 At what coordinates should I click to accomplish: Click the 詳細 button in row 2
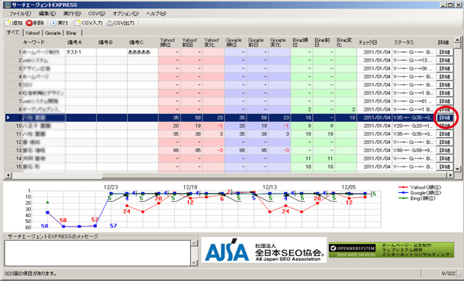pyautogui.click(x=444, y=60)
